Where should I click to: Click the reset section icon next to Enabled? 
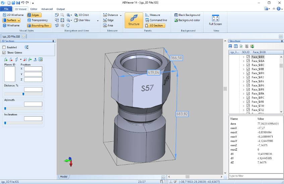pyautogui.click(x=26, y=47)
